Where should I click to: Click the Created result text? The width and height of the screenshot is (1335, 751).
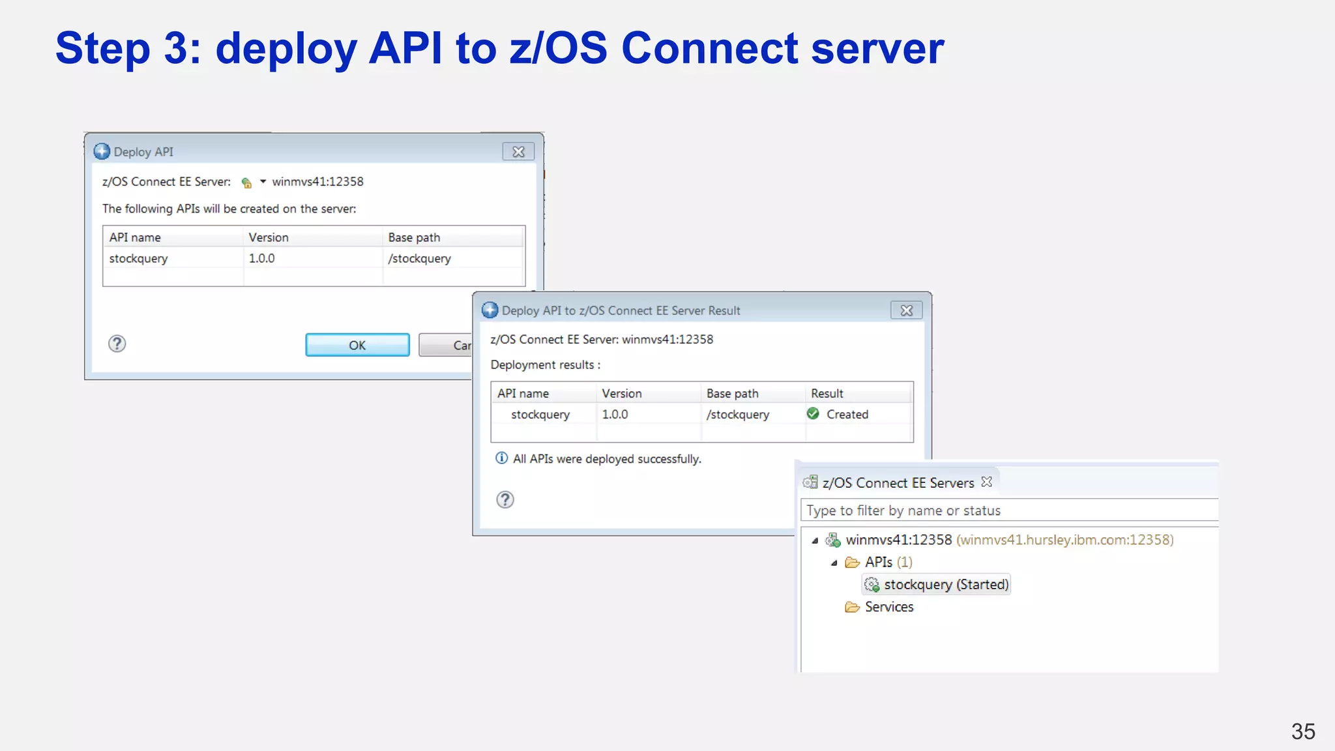click(847, 414)
